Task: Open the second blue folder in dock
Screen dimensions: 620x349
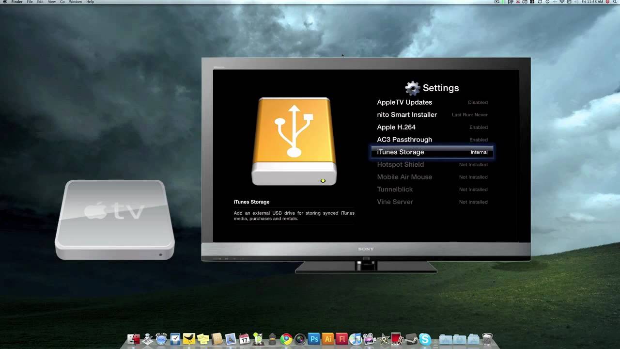Action: (460, 339)
